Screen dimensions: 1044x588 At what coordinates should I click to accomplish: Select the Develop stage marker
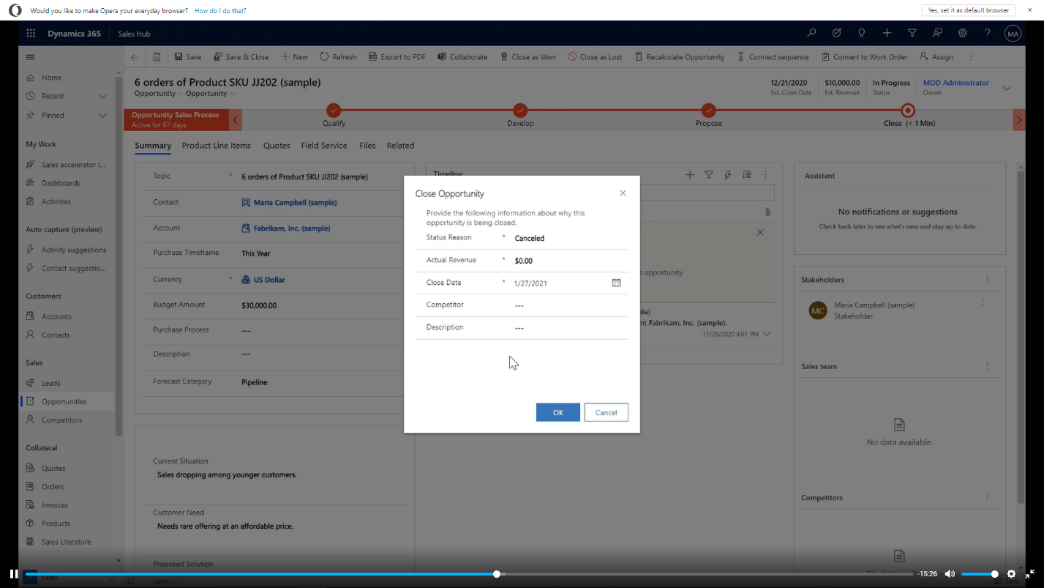coord(520,111)
